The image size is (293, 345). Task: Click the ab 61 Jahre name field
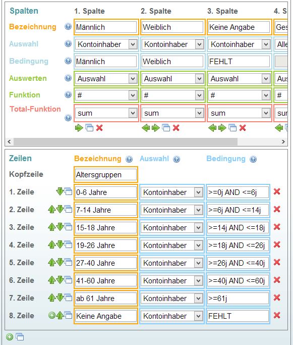pyautogui.click(x=106, y=299)
